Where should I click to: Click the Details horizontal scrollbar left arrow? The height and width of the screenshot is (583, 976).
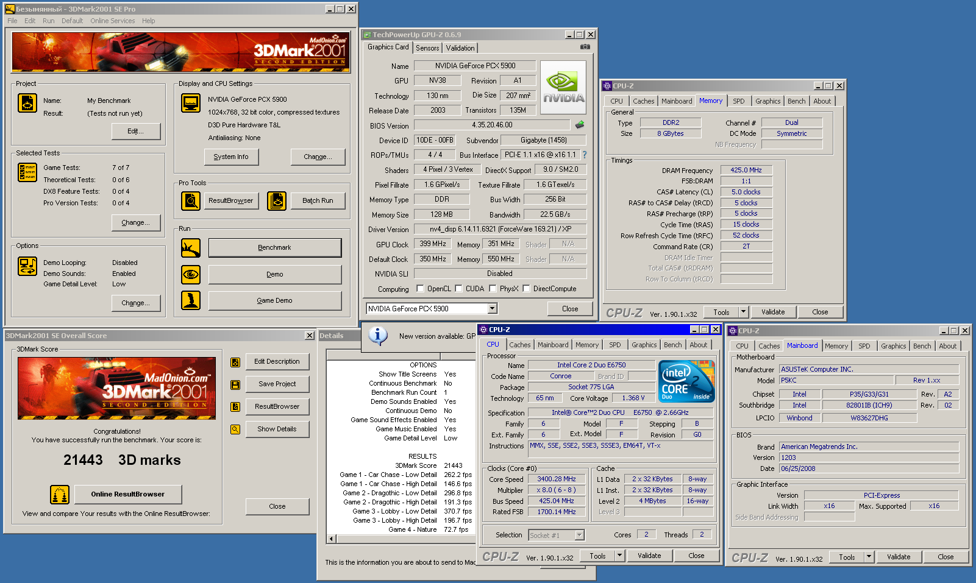(x=332, y=539)
